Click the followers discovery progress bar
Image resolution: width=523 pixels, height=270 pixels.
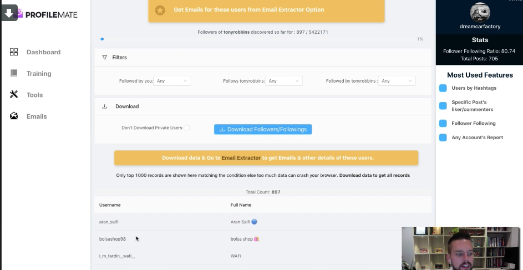tap(257, 39)
